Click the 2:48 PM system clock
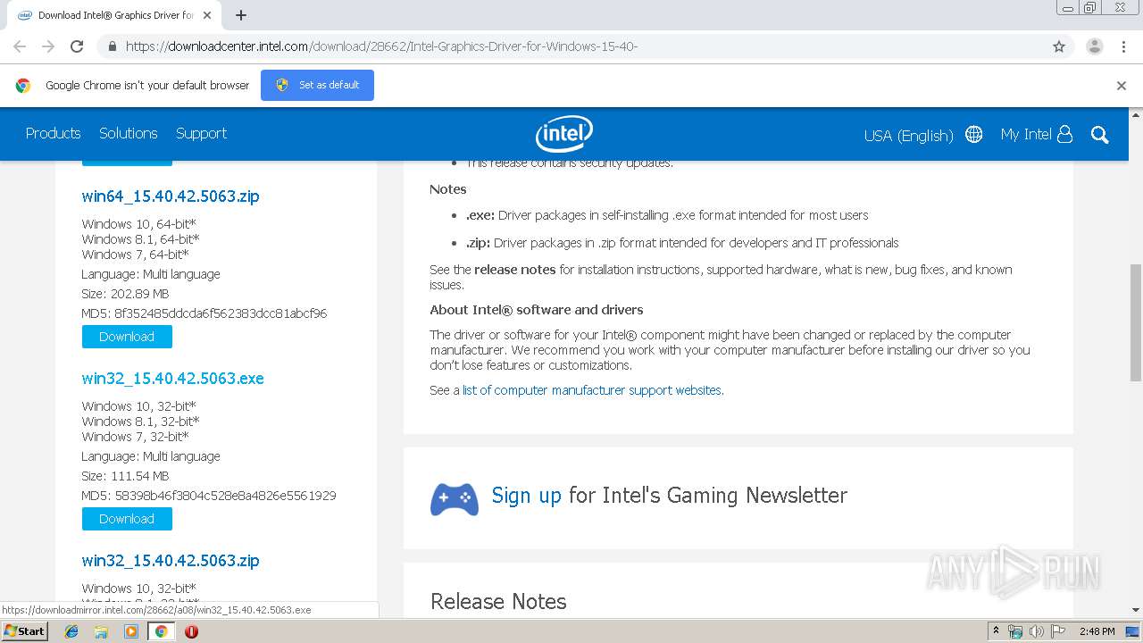The height and width of the screenshot is (643, 1143). tap(1097, 631)
